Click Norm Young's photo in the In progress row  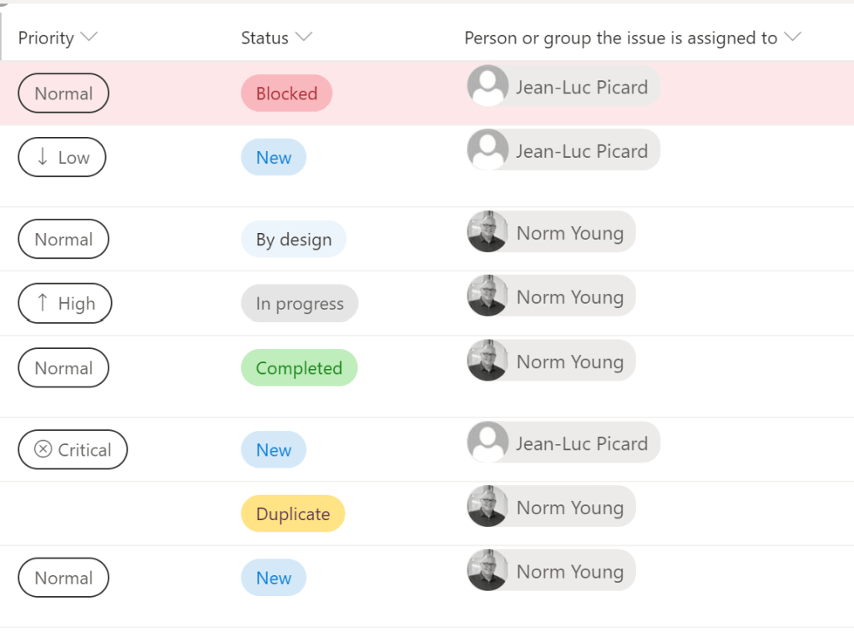click(488, 296)
